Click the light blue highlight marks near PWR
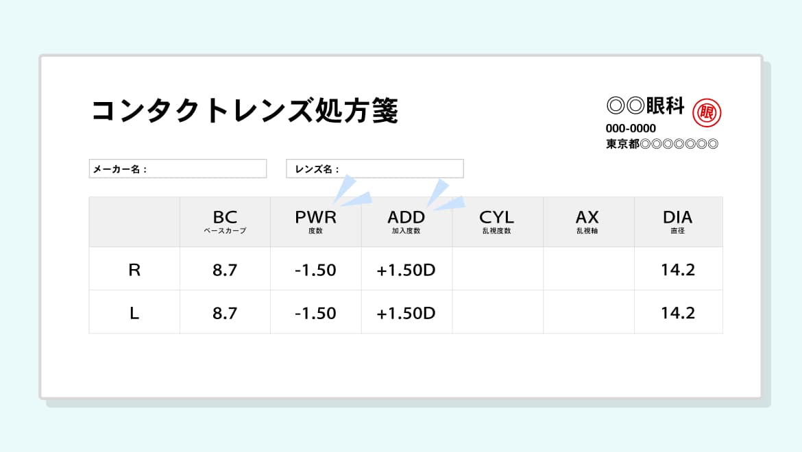Image resolution: width=802 pixels, height=452 pixels. coord(351,191)
